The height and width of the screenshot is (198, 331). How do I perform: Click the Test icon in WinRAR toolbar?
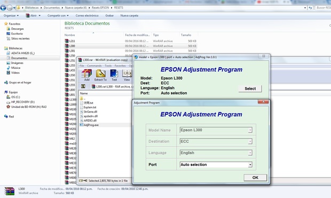pyautogui.click(x=114, y=75)
